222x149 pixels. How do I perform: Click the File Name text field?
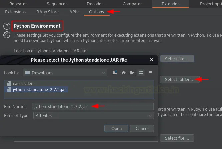click(x=93, y=106)
